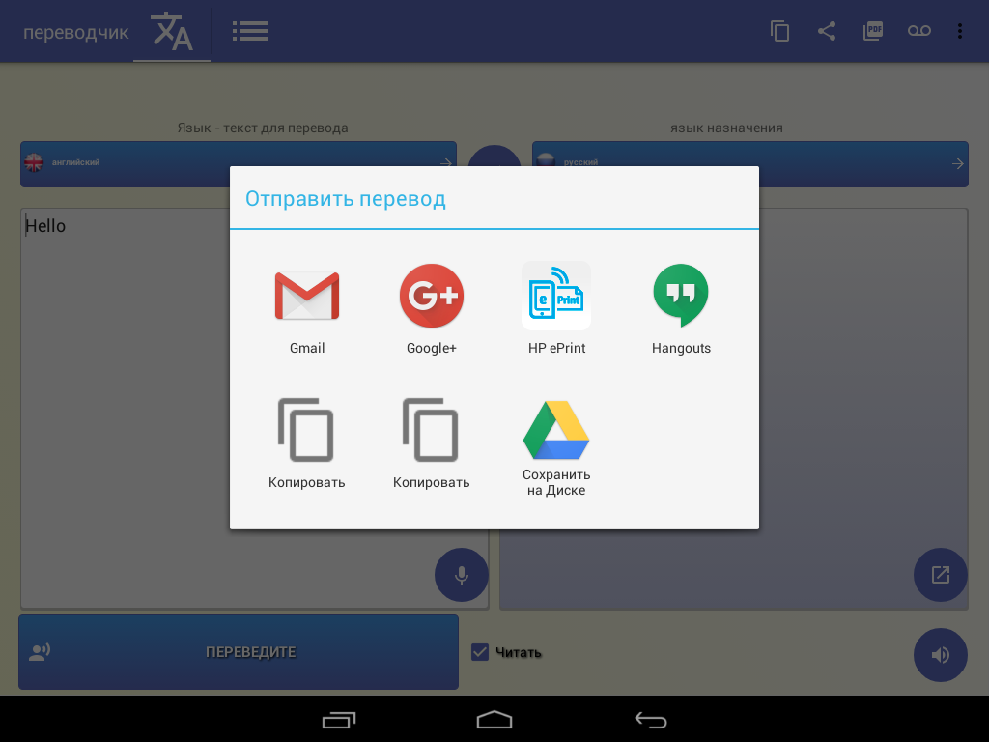Tap the share icon in top toolbar
Image resolution: width=989 pixels, height=742 pixels.
(x=827, y=31)
